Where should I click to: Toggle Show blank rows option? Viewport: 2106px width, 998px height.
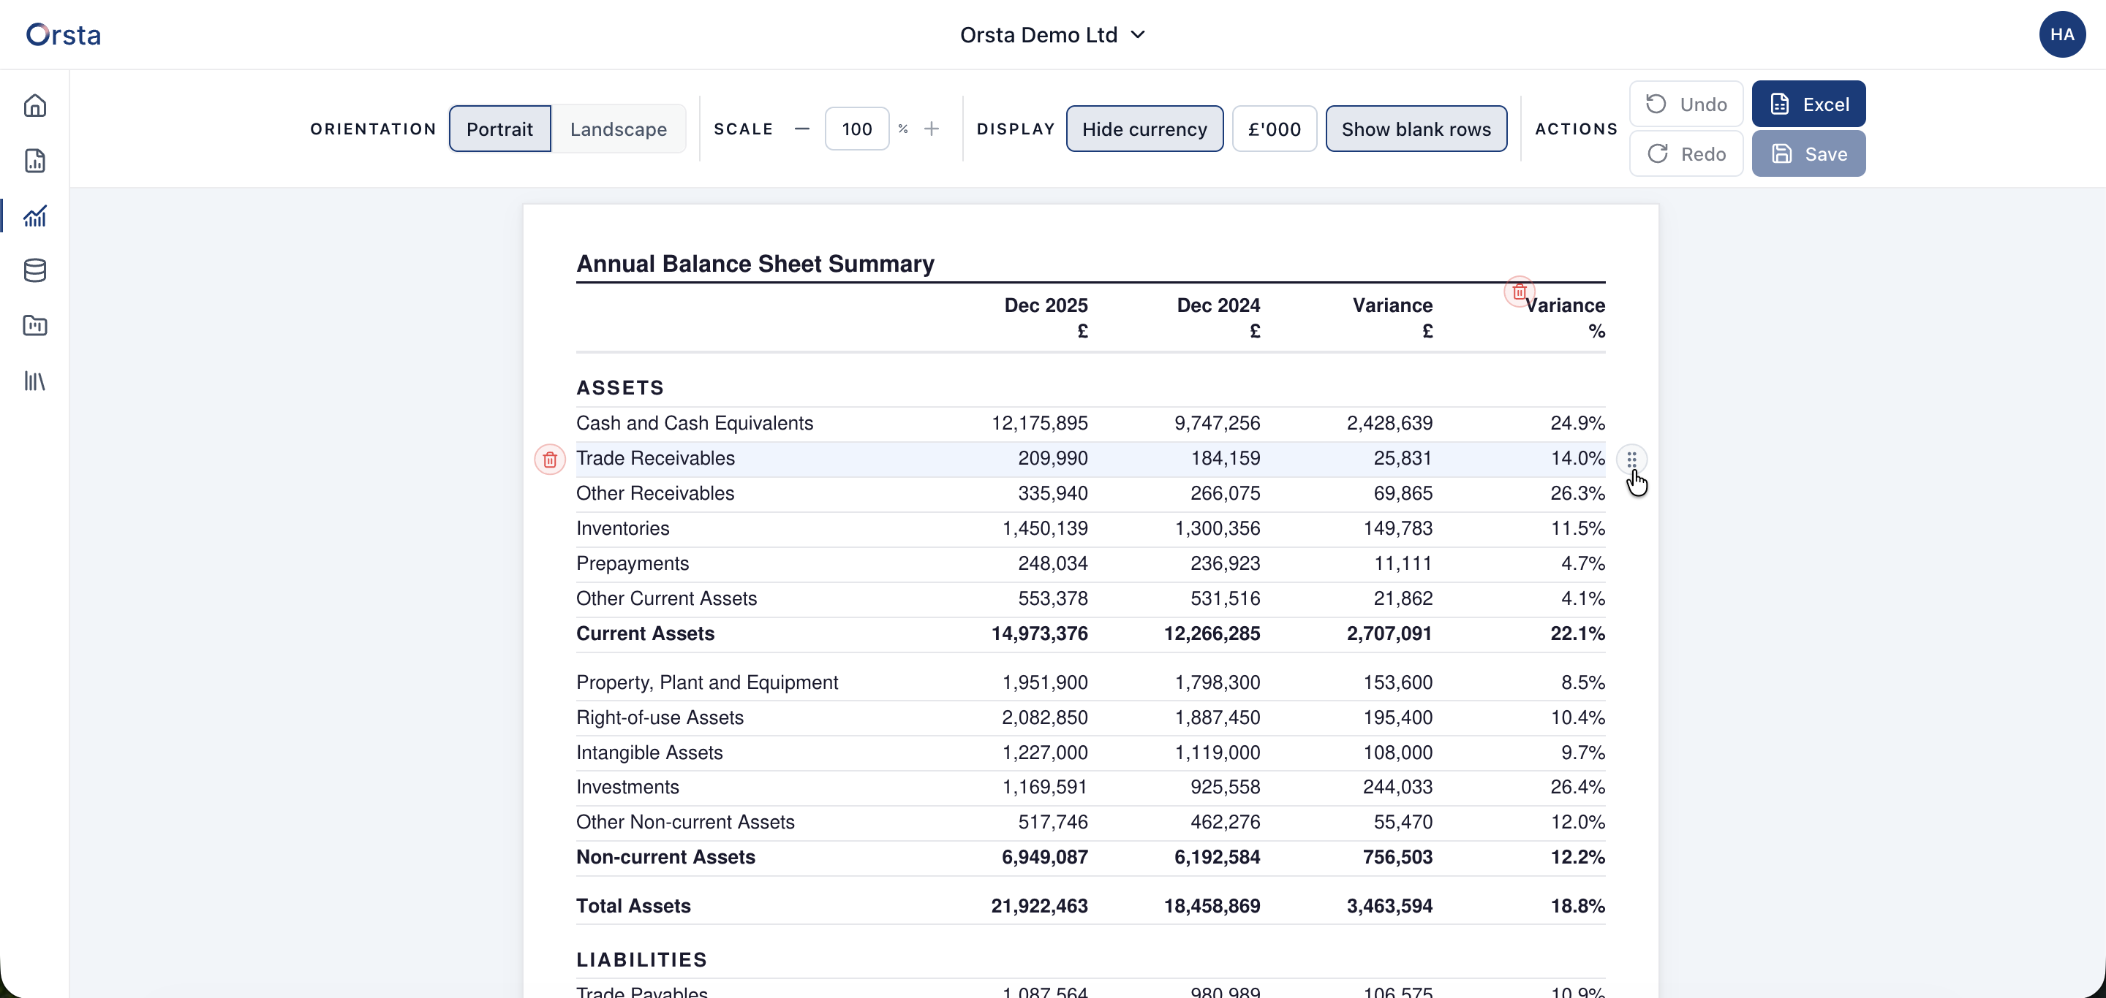tap(1416, 129)
